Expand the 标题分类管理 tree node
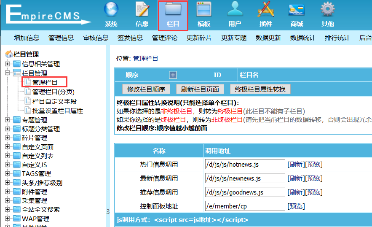Screen dimensions: 372x227 pos(7,129)
